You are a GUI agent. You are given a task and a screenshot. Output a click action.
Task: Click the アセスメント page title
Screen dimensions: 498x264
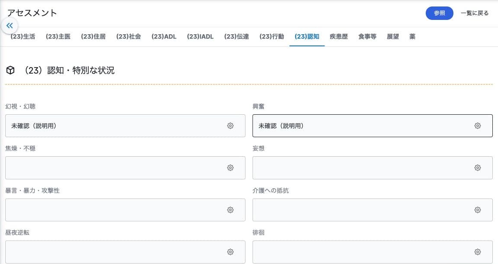coord(32,13)
